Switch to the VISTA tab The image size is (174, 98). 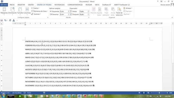point(97,5)
